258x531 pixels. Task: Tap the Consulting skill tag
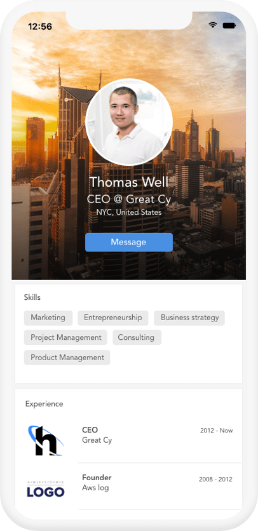click(x=137, y=337)
